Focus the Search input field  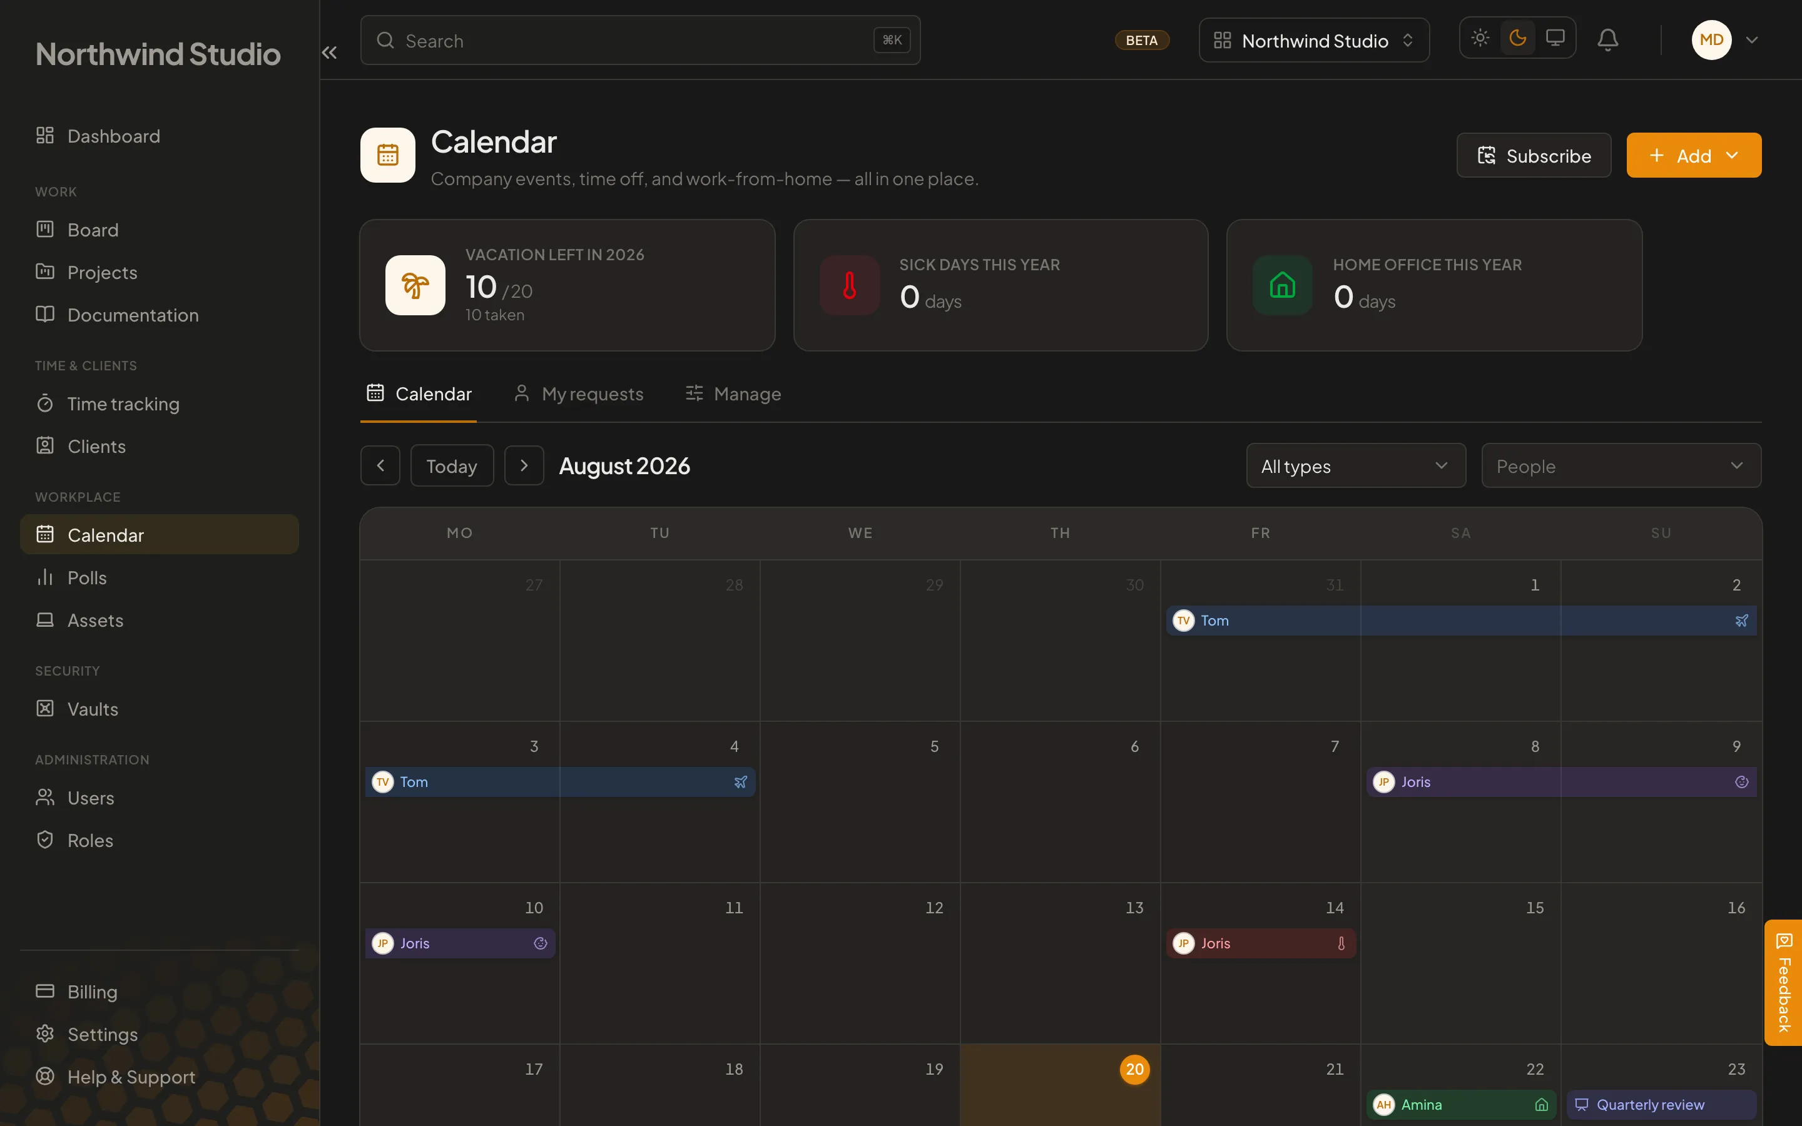click(640, 40)
